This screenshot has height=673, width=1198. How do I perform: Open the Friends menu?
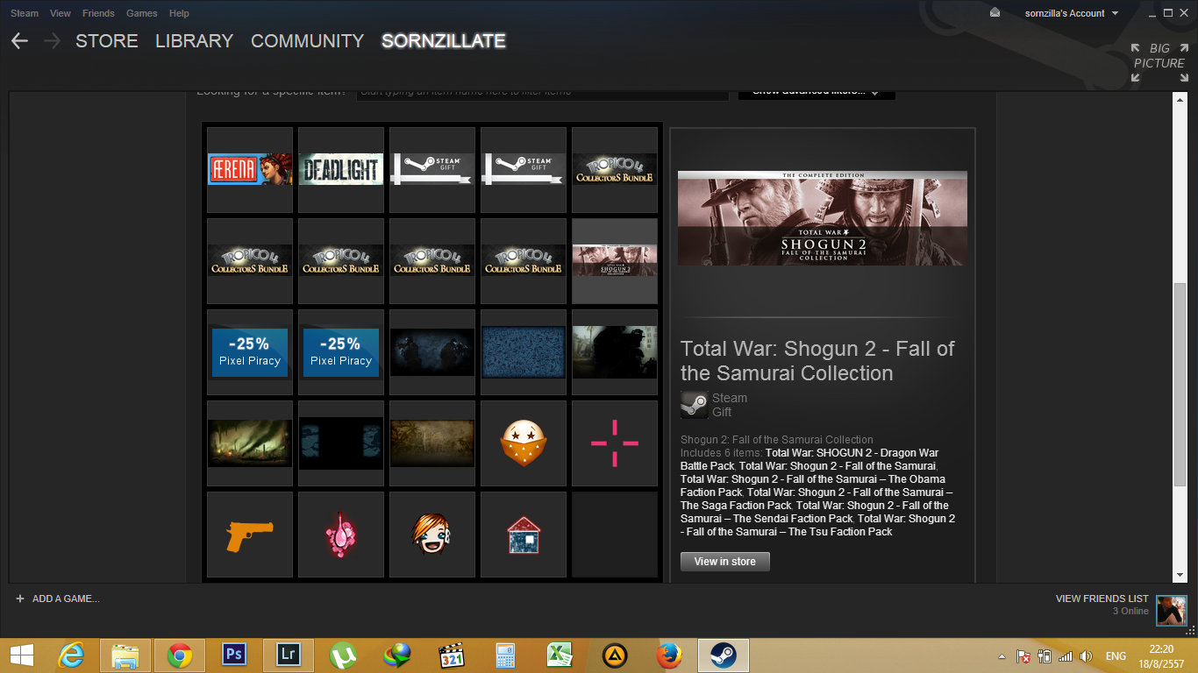[98, 13]
